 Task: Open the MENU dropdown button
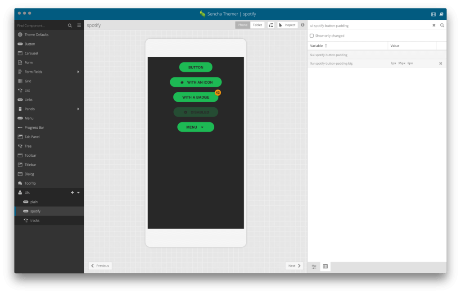(196, 127)
